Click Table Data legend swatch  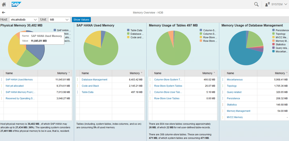coord(128,30)
